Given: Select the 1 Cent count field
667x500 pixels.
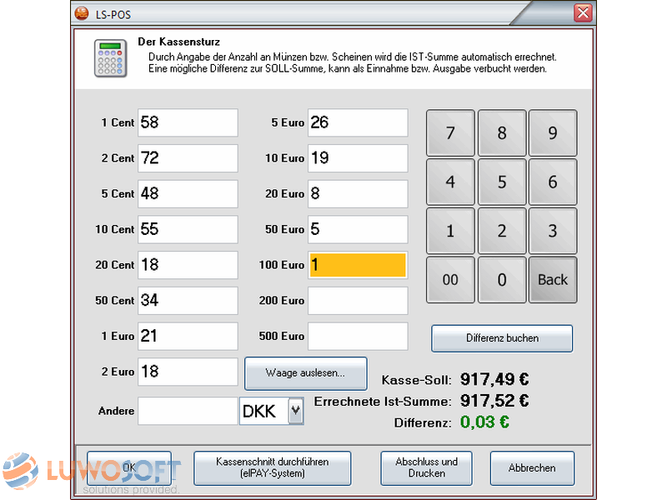Looking at the screenshot, I should coord(188,122).
